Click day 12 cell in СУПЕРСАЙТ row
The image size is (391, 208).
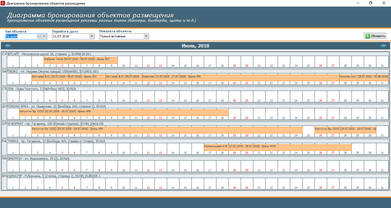tap(148, 62)
